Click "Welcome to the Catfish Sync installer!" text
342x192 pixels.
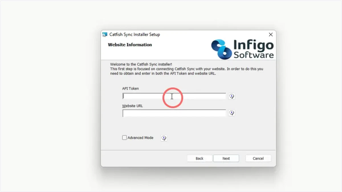[141, 65]
